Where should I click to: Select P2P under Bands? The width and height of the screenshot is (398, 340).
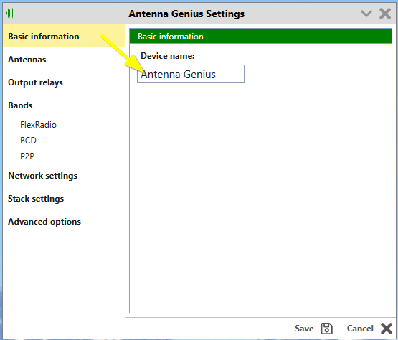pyautogui.click(x=27, y=156)
